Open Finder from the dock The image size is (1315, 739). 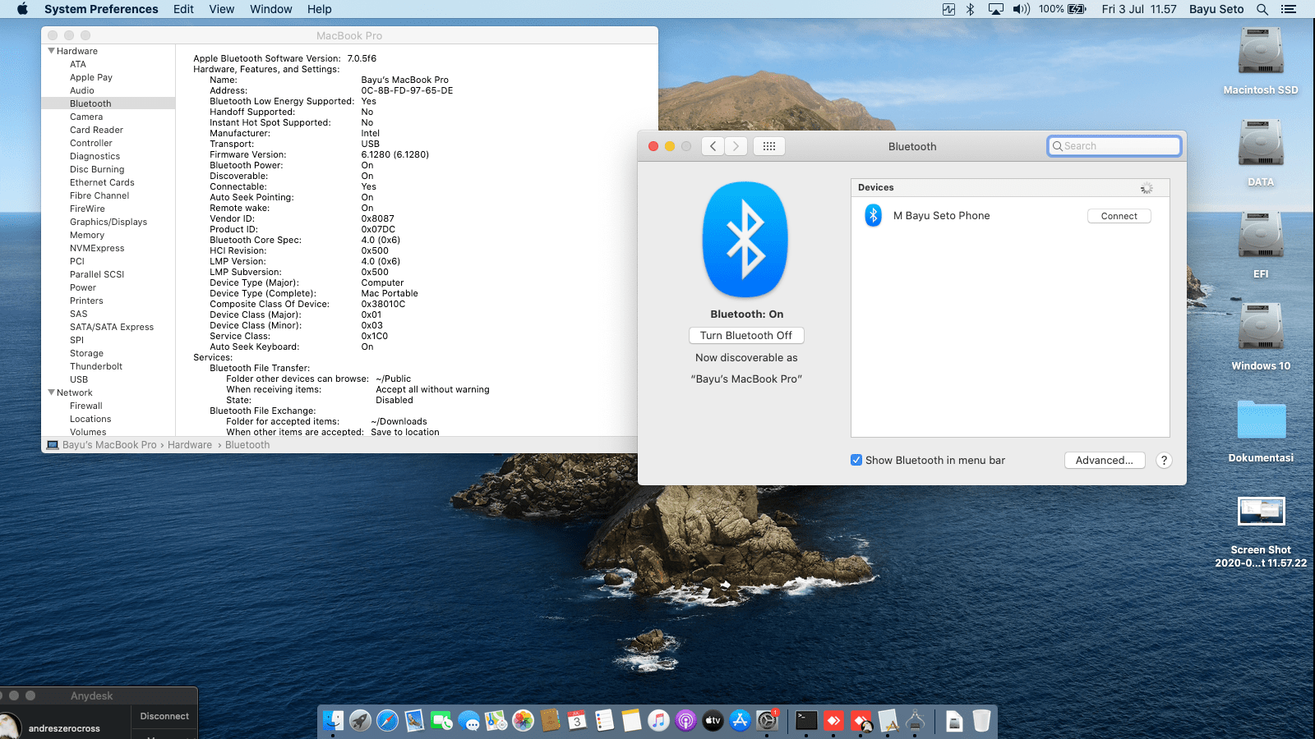(333, 721)
